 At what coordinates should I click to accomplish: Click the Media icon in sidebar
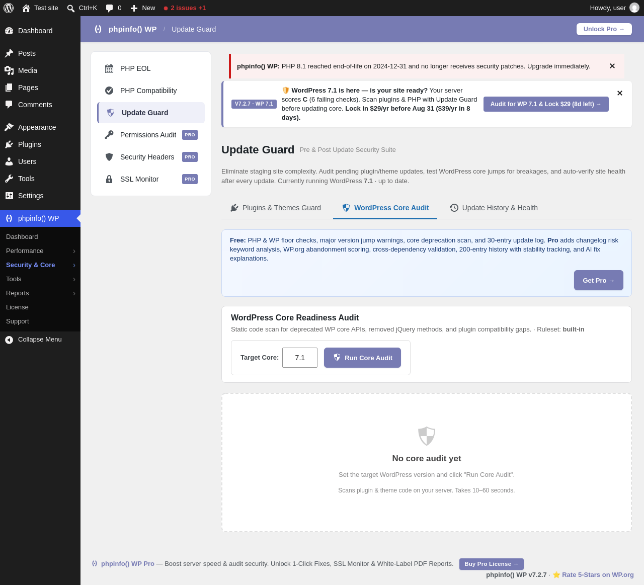coord(9,70)
